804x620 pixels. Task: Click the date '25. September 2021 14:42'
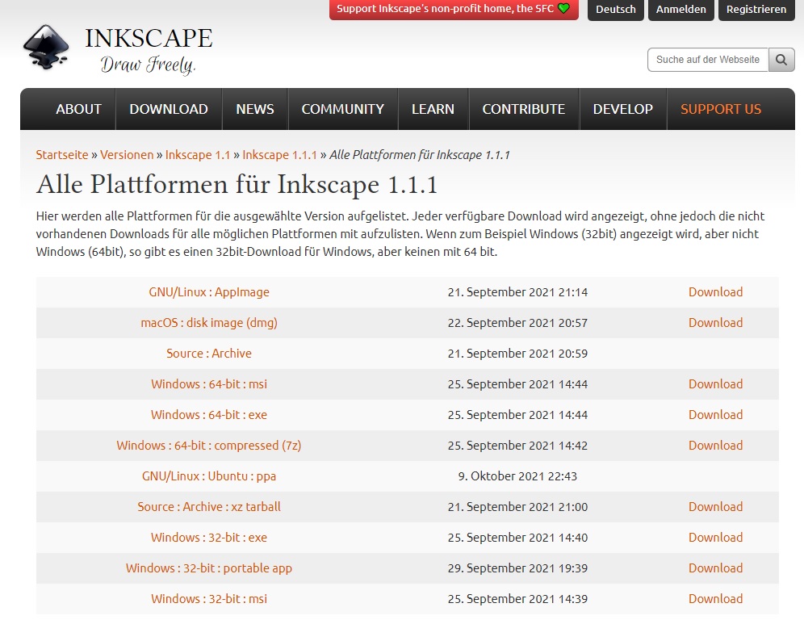(x=517, y=446)
